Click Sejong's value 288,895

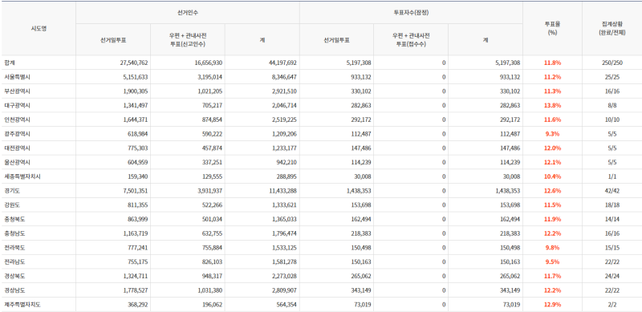click(x=286, y=176)
